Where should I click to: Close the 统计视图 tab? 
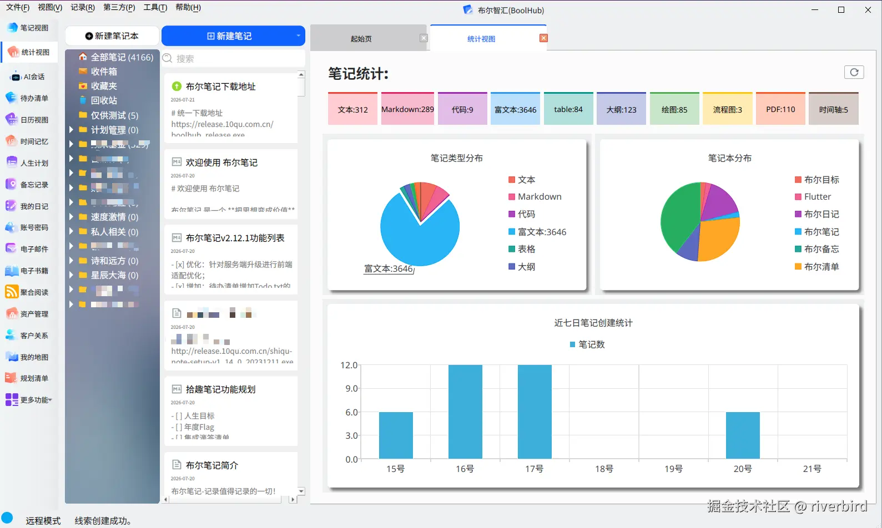543,38
